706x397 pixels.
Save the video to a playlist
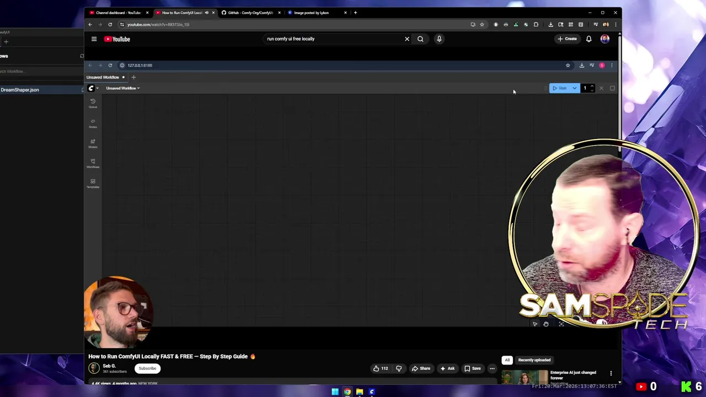point(472,368)
